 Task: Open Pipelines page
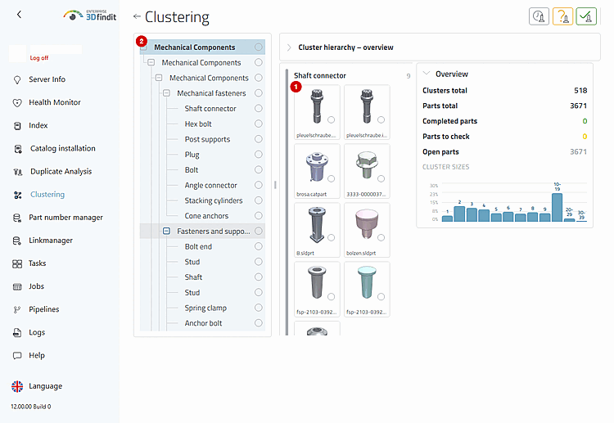[44, 309]
